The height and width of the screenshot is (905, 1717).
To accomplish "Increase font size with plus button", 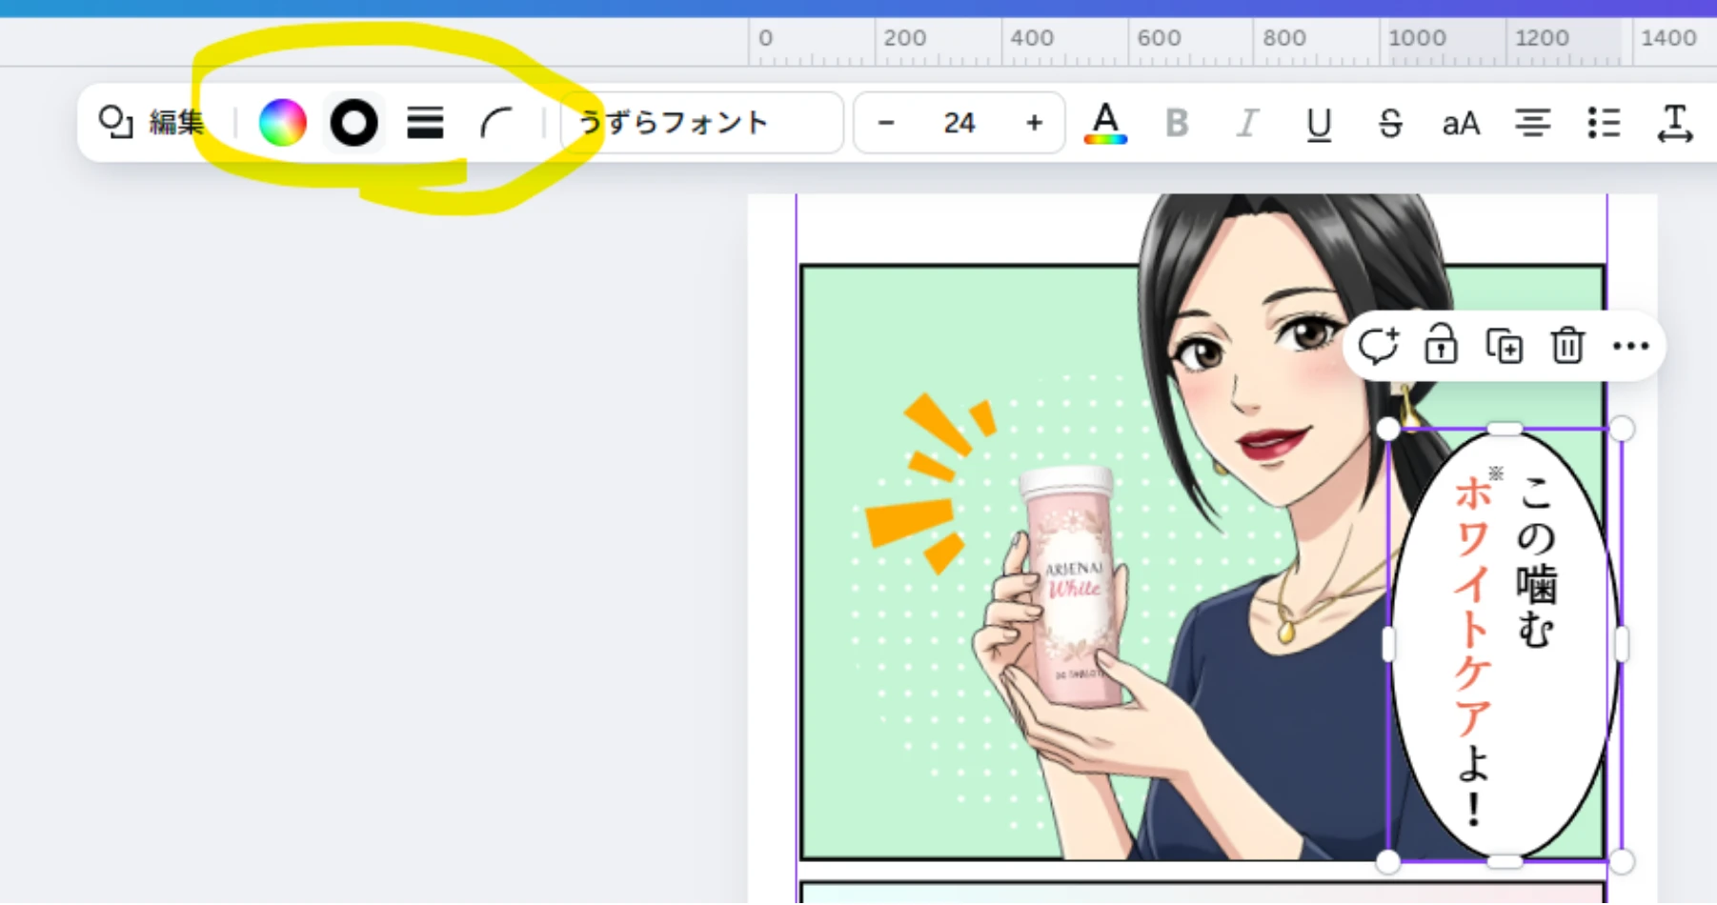I will (x=1034, y=123).
